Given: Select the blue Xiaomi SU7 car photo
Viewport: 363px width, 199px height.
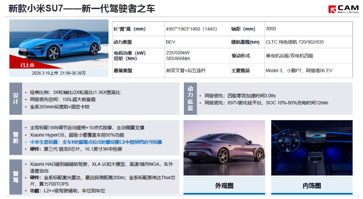Looking at the screenshot, I should pyautogui.click(x=59, y=44).
